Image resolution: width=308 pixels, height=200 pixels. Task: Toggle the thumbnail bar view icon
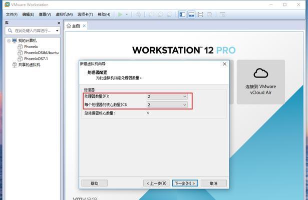point(191,14)
